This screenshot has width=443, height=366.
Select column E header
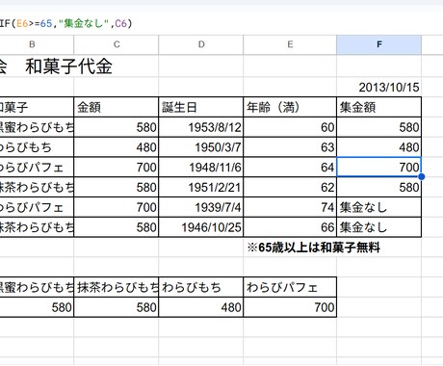290,44
